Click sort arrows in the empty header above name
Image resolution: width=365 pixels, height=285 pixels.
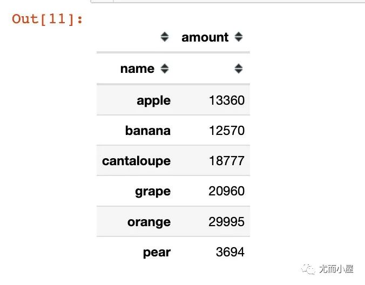(165, 37)
